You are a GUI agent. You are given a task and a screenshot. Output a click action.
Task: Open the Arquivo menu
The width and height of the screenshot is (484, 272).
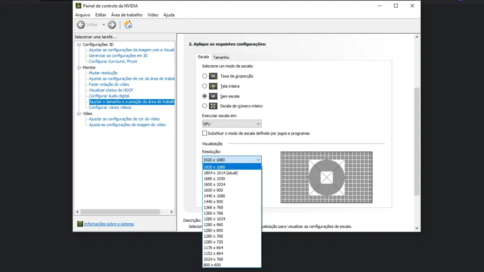[83, 15]
